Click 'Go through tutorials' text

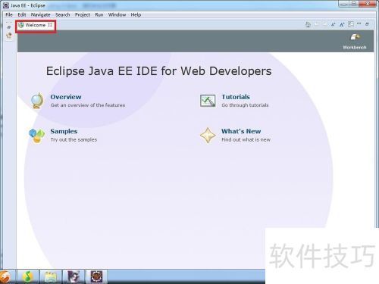[x=245, y=105]
